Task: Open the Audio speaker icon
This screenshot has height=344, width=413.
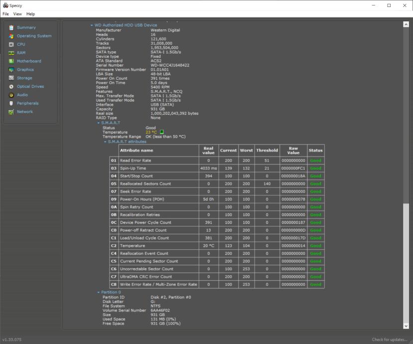Action: [x=11, y=95]
